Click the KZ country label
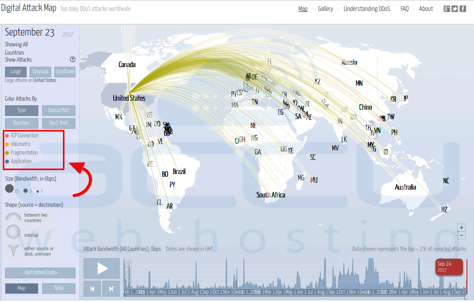Viewport: 474px width, 302px height. (317, 82)
